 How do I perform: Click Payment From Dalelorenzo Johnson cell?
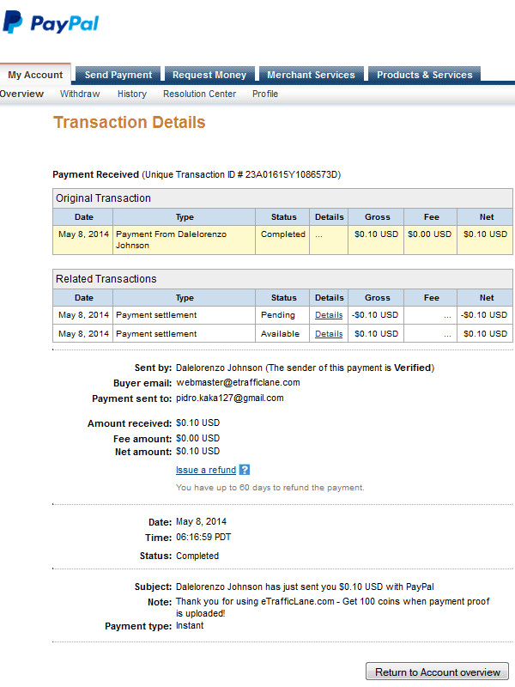click(184, 240)
